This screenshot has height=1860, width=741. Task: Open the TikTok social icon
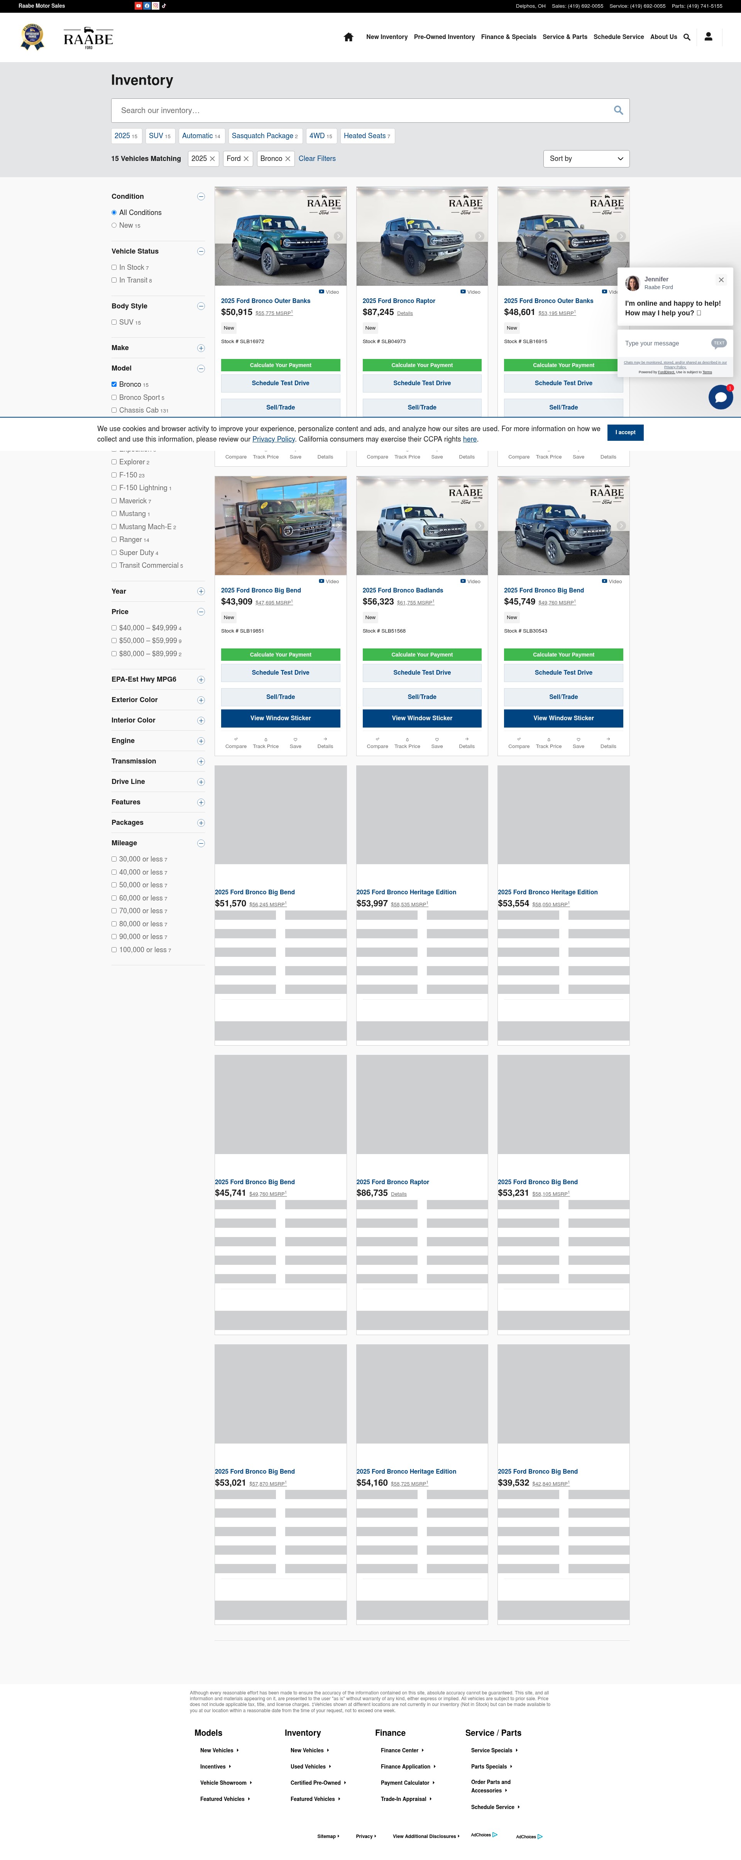point(164,6)
